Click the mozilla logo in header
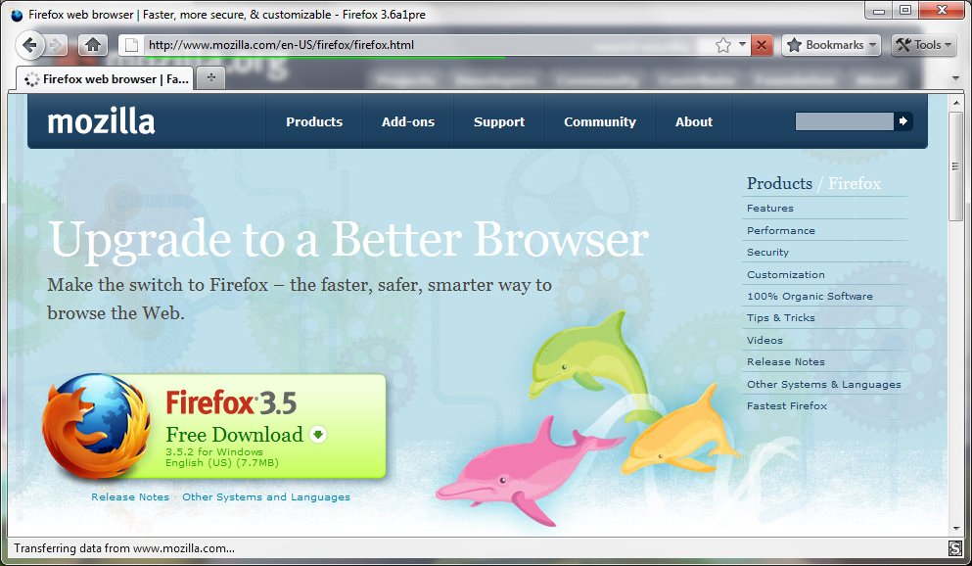The height and width of the screenshot is (566, 972). pos(101,121)
